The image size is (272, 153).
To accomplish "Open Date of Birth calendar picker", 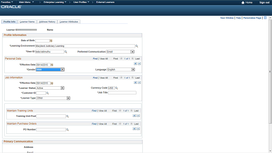I will tap(51, 41).
